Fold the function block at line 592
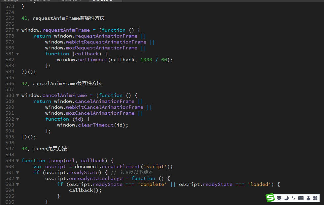 click(x=18, y=119)
